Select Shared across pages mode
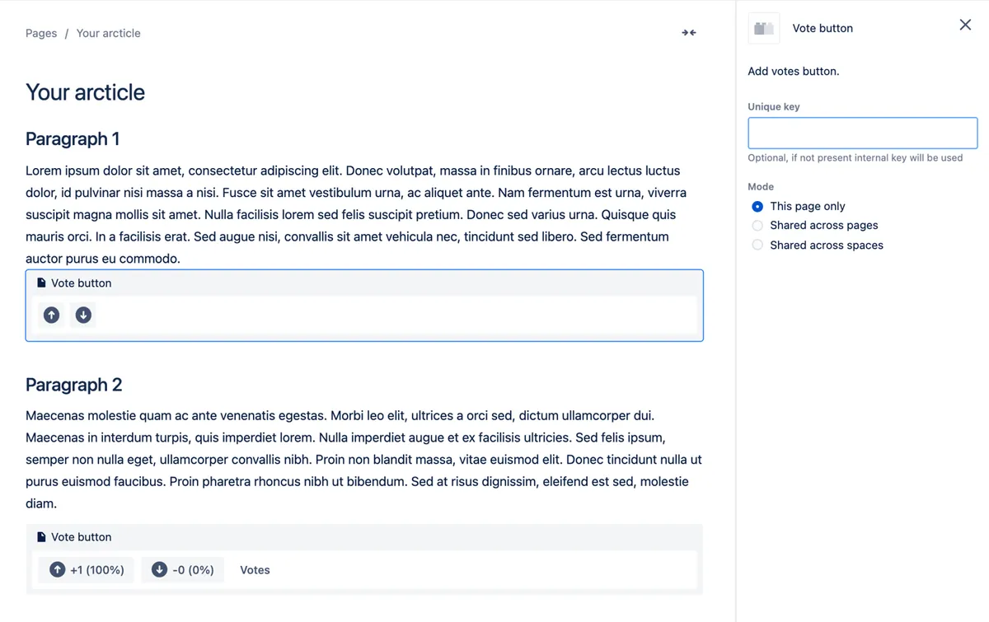 click(x=757, y=225)
